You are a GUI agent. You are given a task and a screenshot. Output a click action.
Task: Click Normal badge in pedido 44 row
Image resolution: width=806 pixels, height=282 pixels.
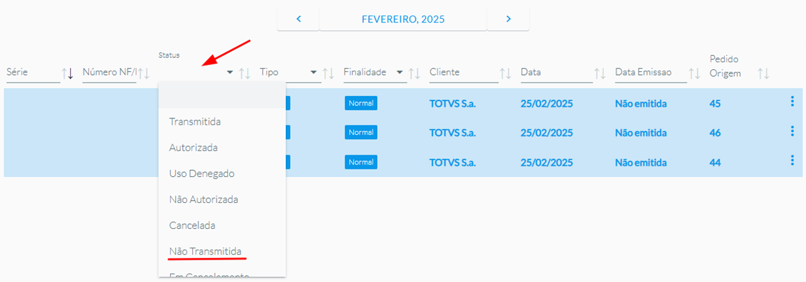coord(361,162)
